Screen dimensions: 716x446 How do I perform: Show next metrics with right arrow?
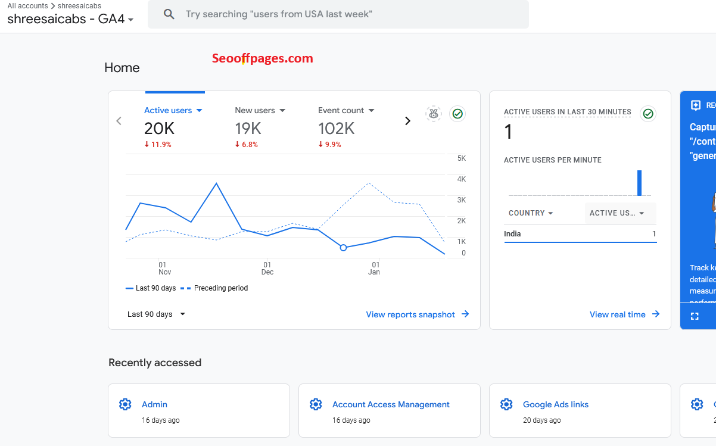407,121
